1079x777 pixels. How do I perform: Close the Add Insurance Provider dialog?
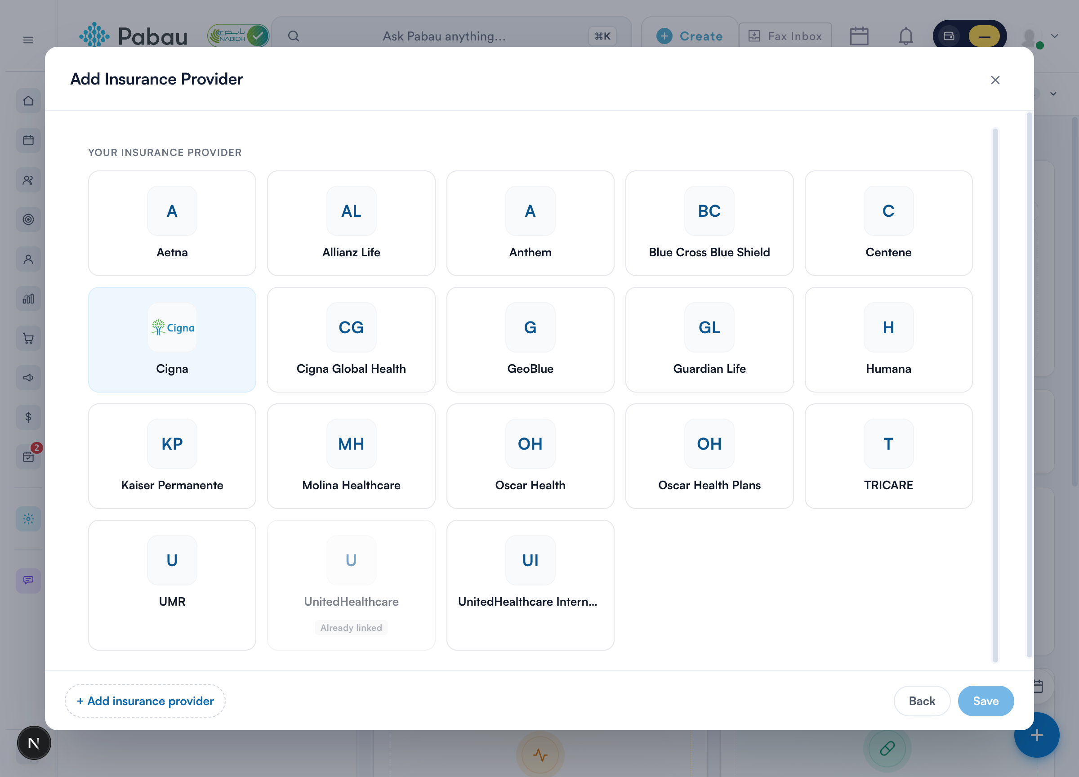pos(995,80)
